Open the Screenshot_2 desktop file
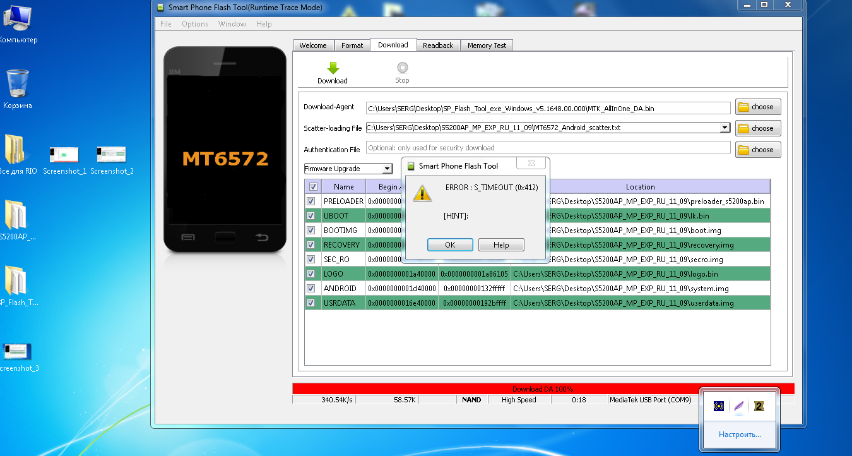 pyautogui.click(x=111, y=155)
